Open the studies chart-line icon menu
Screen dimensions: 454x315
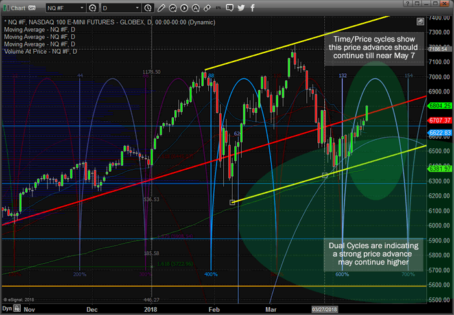pyautogui.click(x=173, y=8)
